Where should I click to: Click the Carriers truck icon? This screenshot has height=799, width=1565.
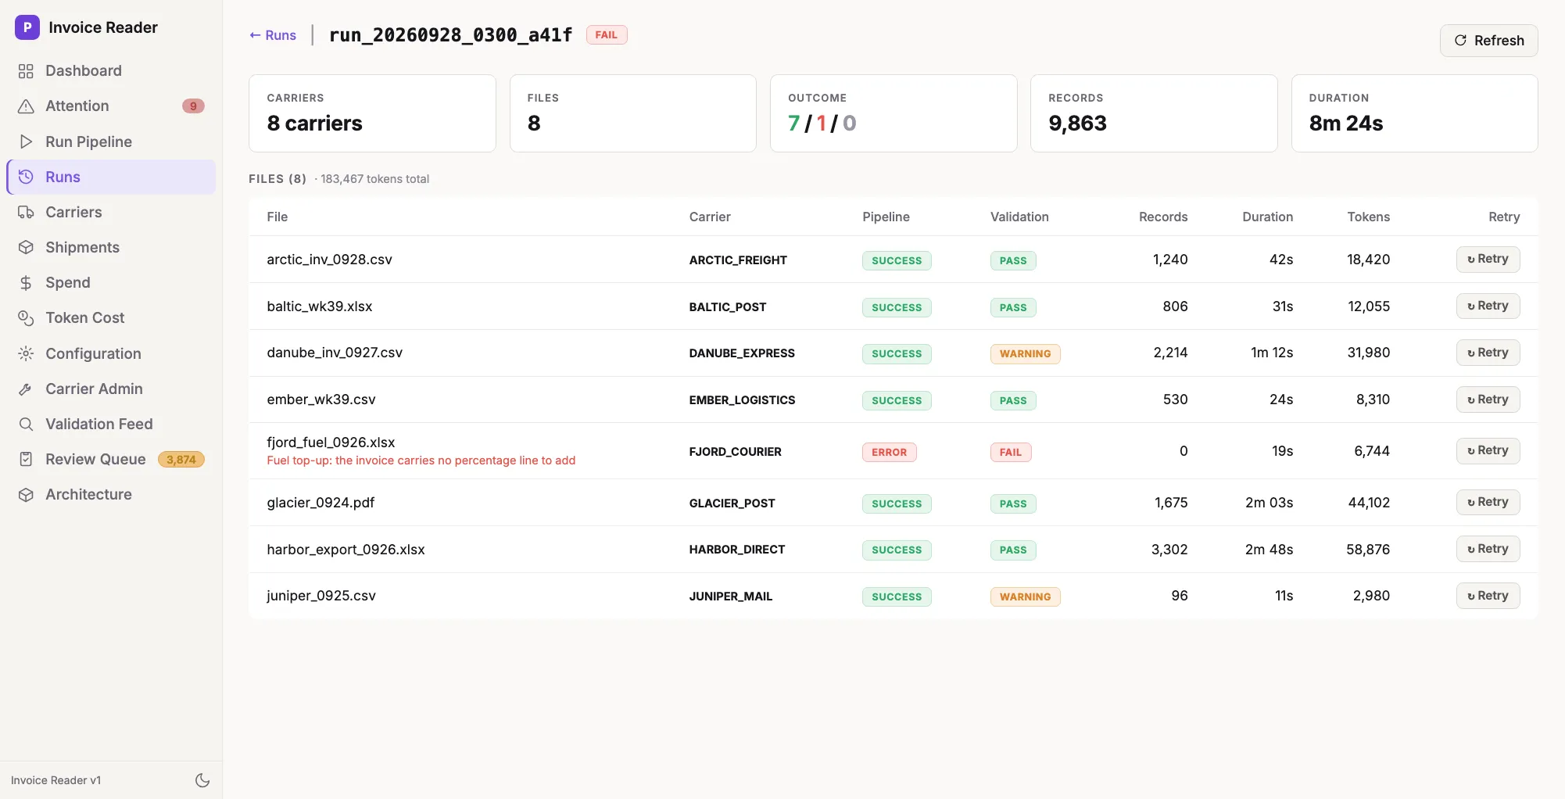pyautogui.click(x=26, y=213)
